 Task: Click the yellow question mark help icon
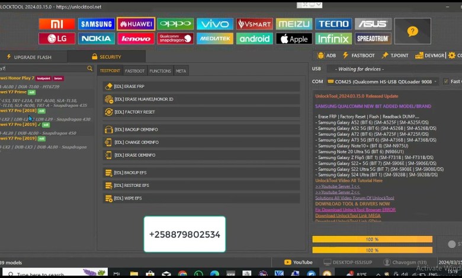point(413,31)
